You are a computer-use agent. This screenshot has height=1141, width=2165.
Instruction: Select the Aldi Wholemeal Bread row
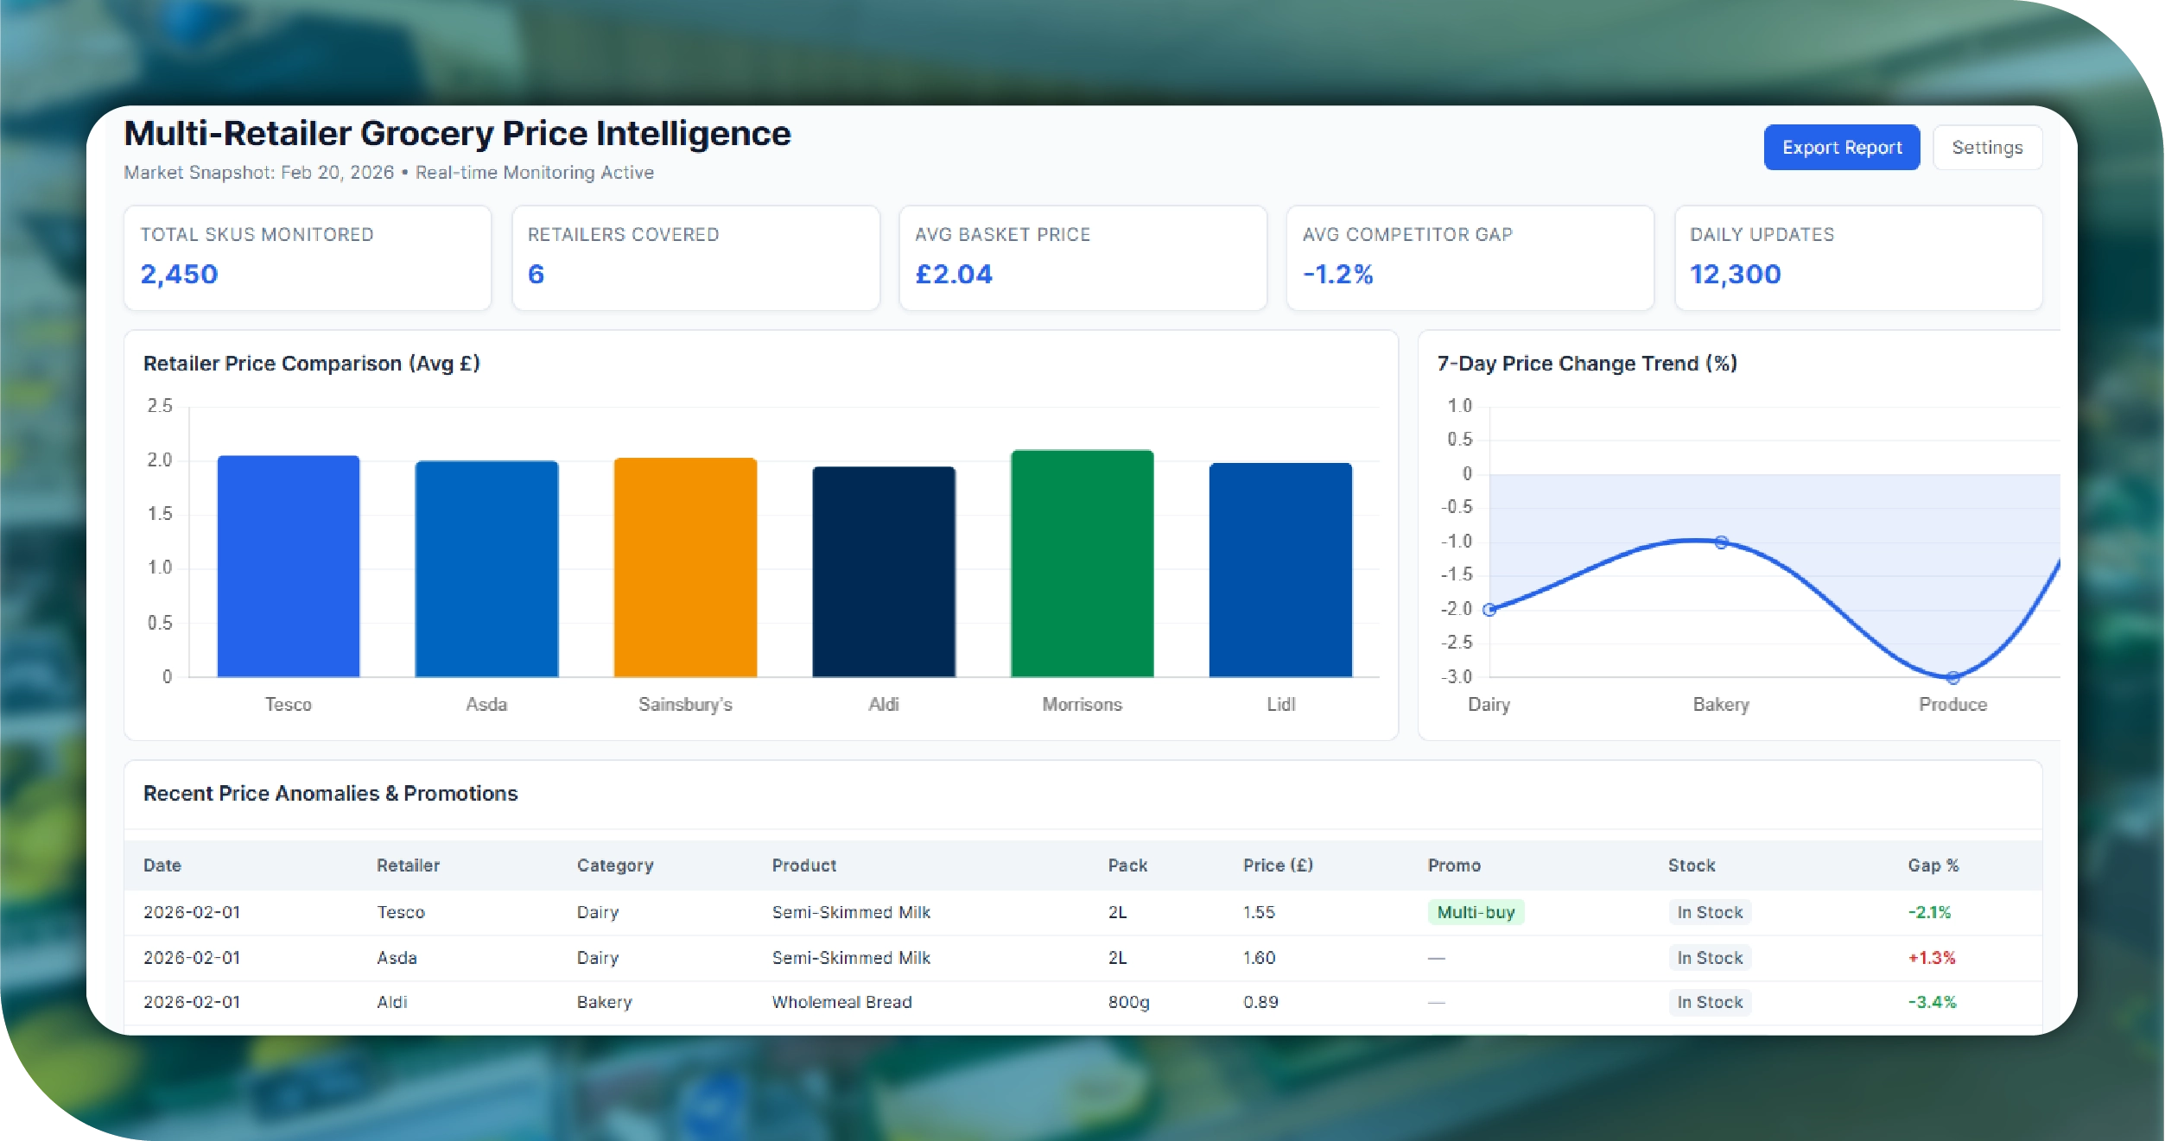[x=841, y=1002]
